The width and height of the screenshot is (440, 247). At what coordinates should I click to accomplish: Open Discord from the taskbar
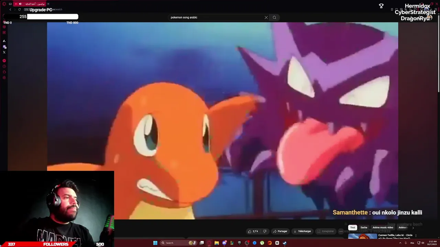(x=224, y=243)
